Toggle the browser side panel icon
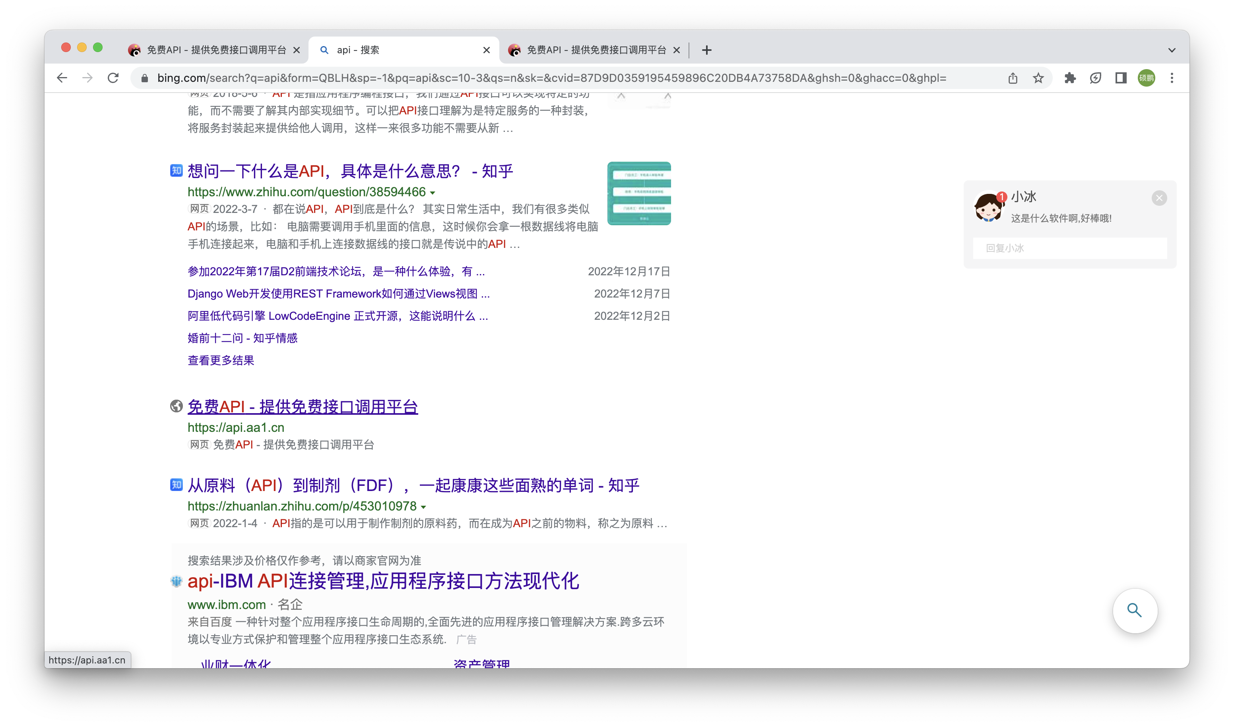Screen dimensions: 1234x727 coord(1121,78)
